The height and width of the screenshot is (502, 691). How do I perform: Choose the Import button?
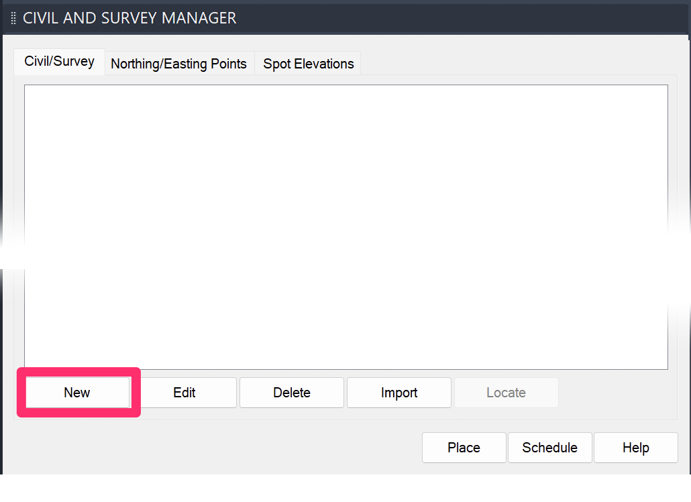[399, 393]
